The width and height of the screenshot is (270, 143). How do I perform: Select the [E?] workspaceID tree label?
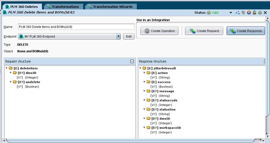click(166, 128)
